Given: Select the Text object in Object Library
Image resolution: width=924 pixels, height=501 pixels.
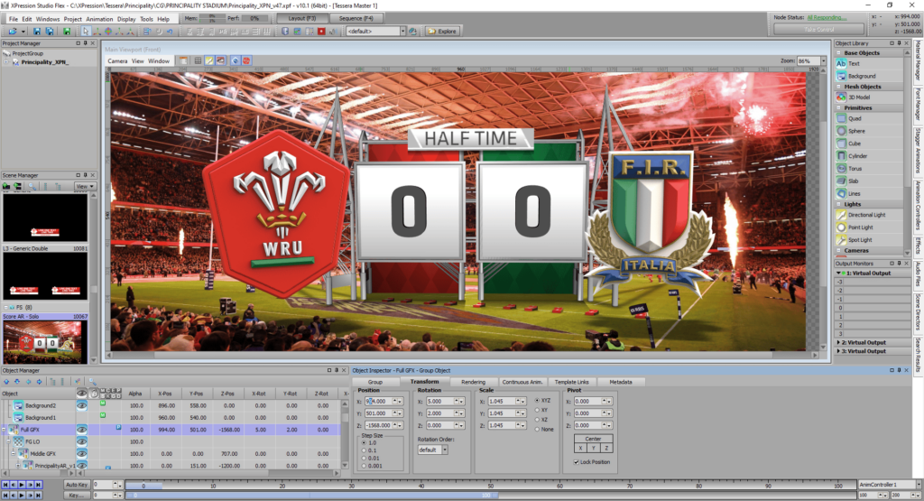Looking at the screenshot, I should [853, 64].
